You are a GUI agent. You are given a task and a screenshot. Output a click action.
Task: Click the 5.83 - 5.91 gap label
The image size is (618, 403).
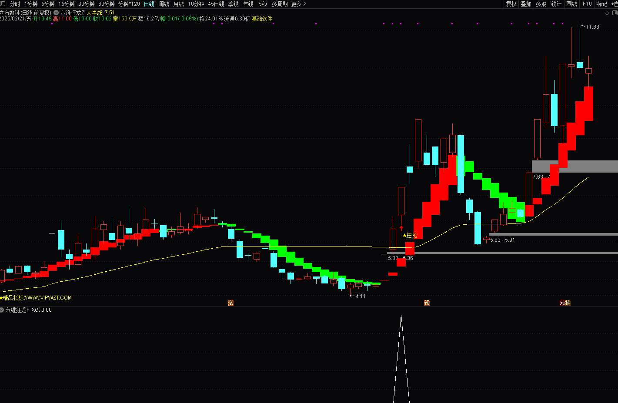502,240
